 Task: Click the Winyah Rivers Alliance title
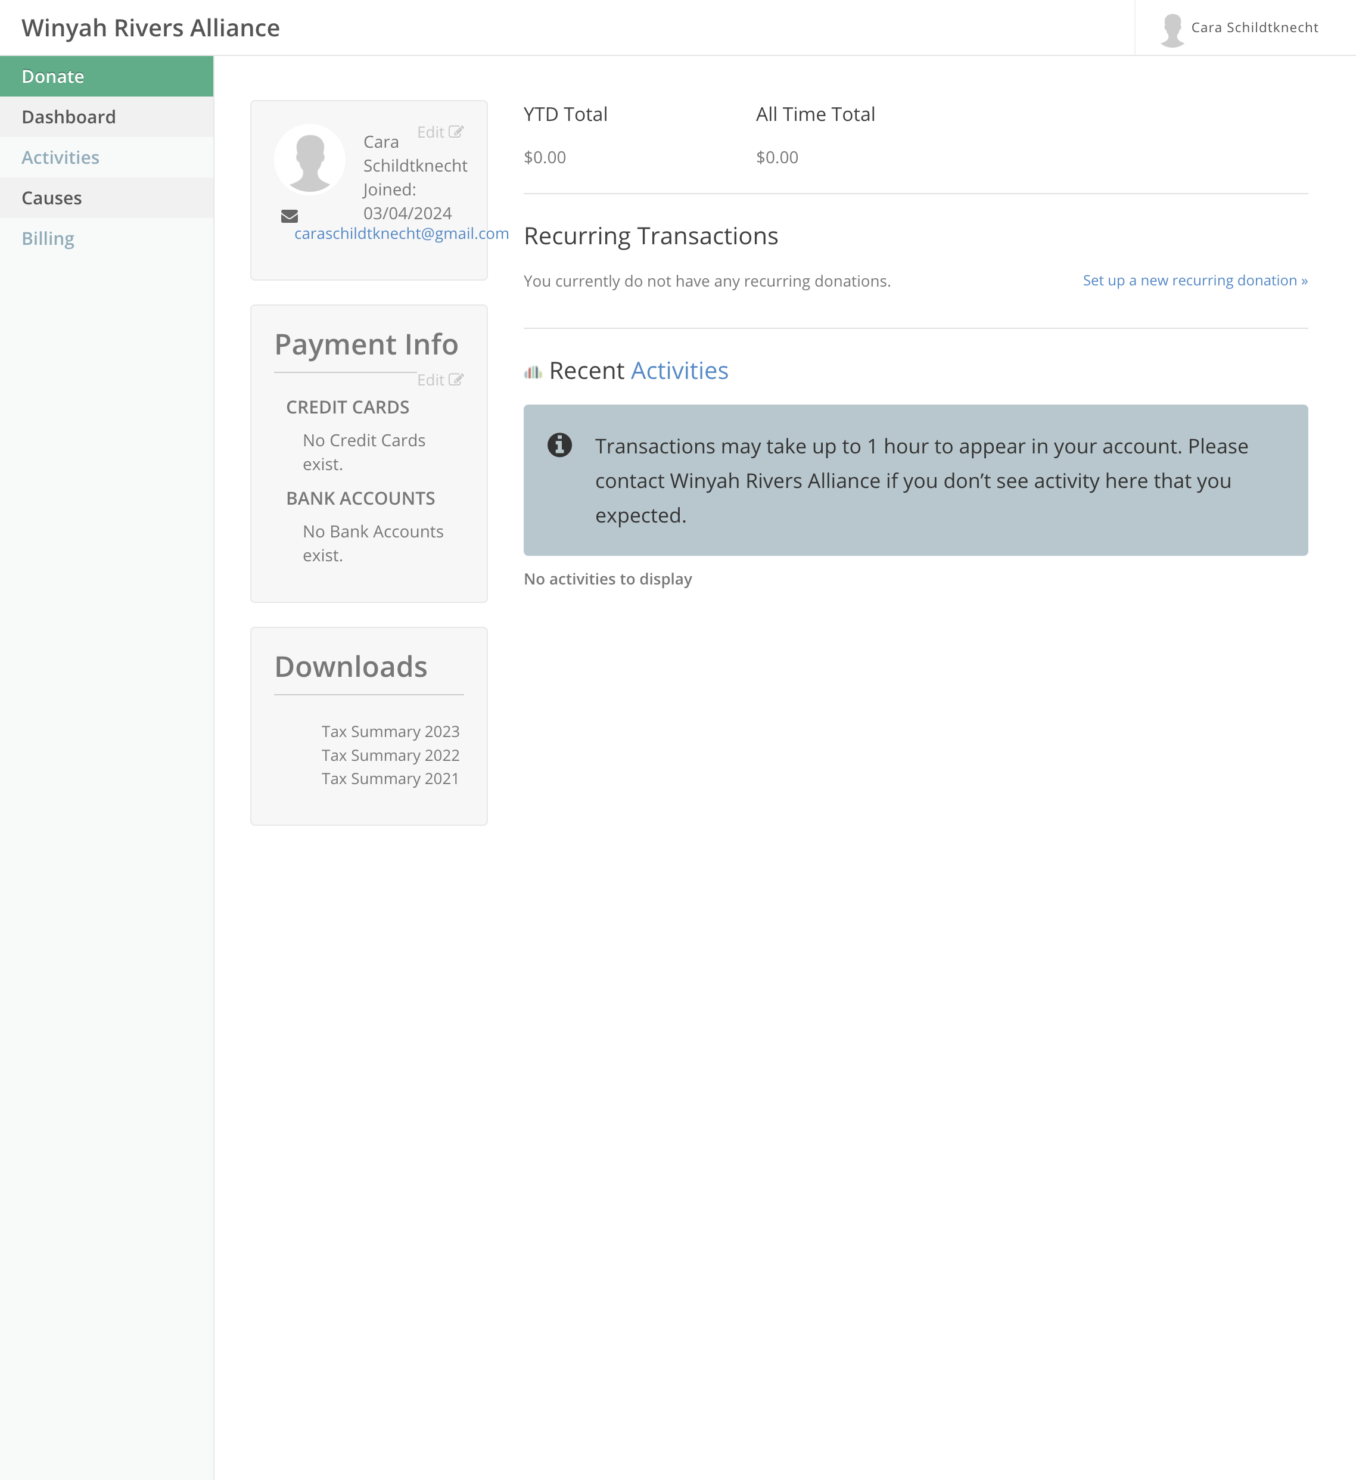(151, 28)
